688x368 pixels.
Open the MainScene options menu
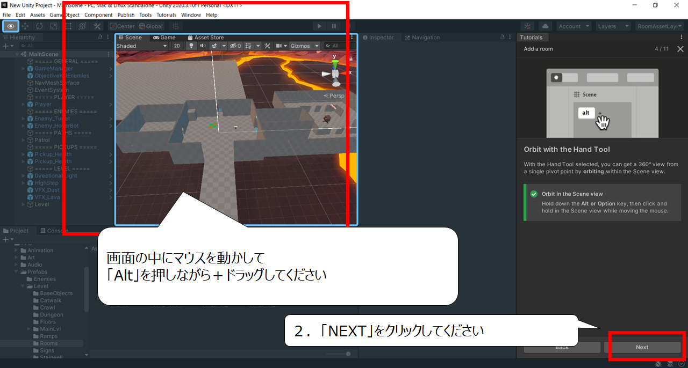coord(110,54)
